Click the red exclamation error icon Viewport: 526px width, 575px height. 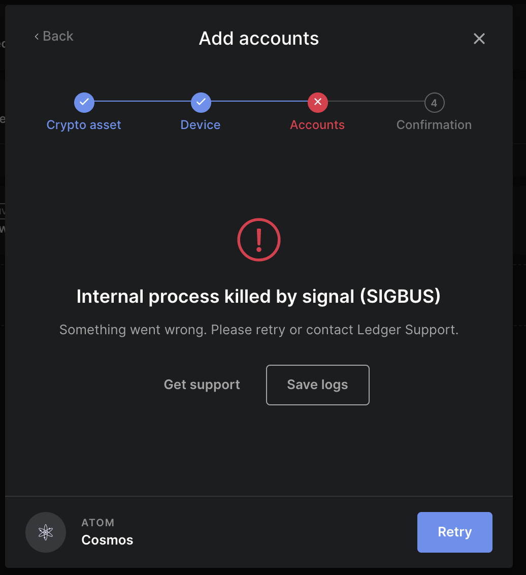tap(259, 240)
